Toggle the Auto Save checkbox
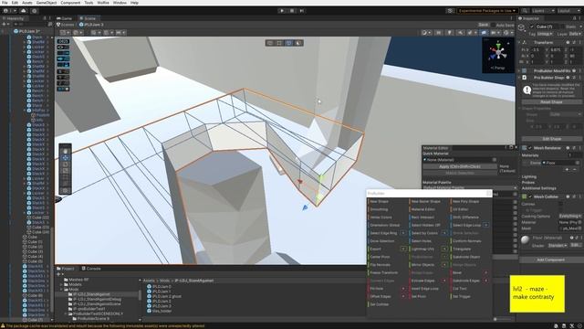The image size is (584, 329). [493, 25]
